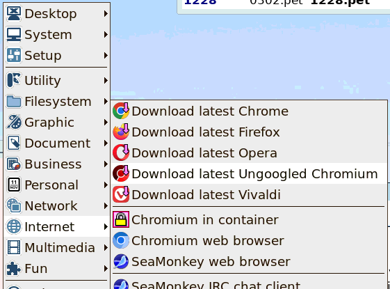The image size is (390, 289).
Task: Click the SeaMonkey web browser icon
Action: point(121,261)
